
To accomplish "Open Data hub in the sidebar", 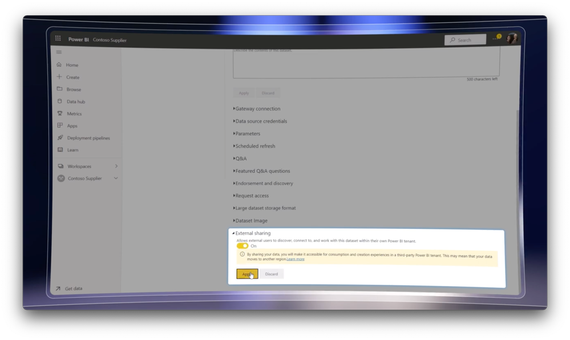I will pyautogui.click(x=76, y=101).
